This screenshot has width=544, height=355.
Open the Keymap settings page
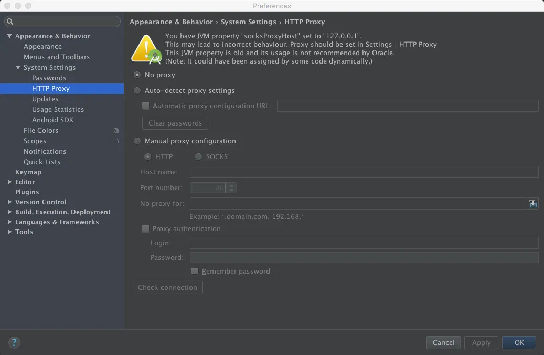pos(28,172)
